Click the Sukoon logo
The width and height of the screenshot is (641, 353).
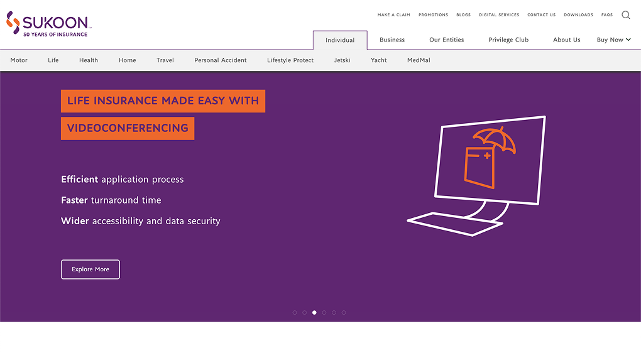[x=48, y=24]
